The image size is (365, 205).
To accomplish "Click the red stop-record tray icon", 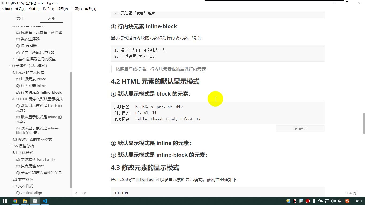I will click(307, 201).
